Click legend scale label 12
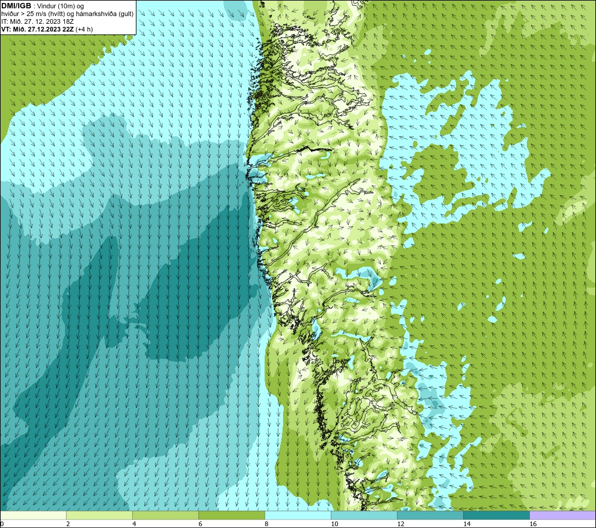596x528 pixels. [x=401, y=524]
